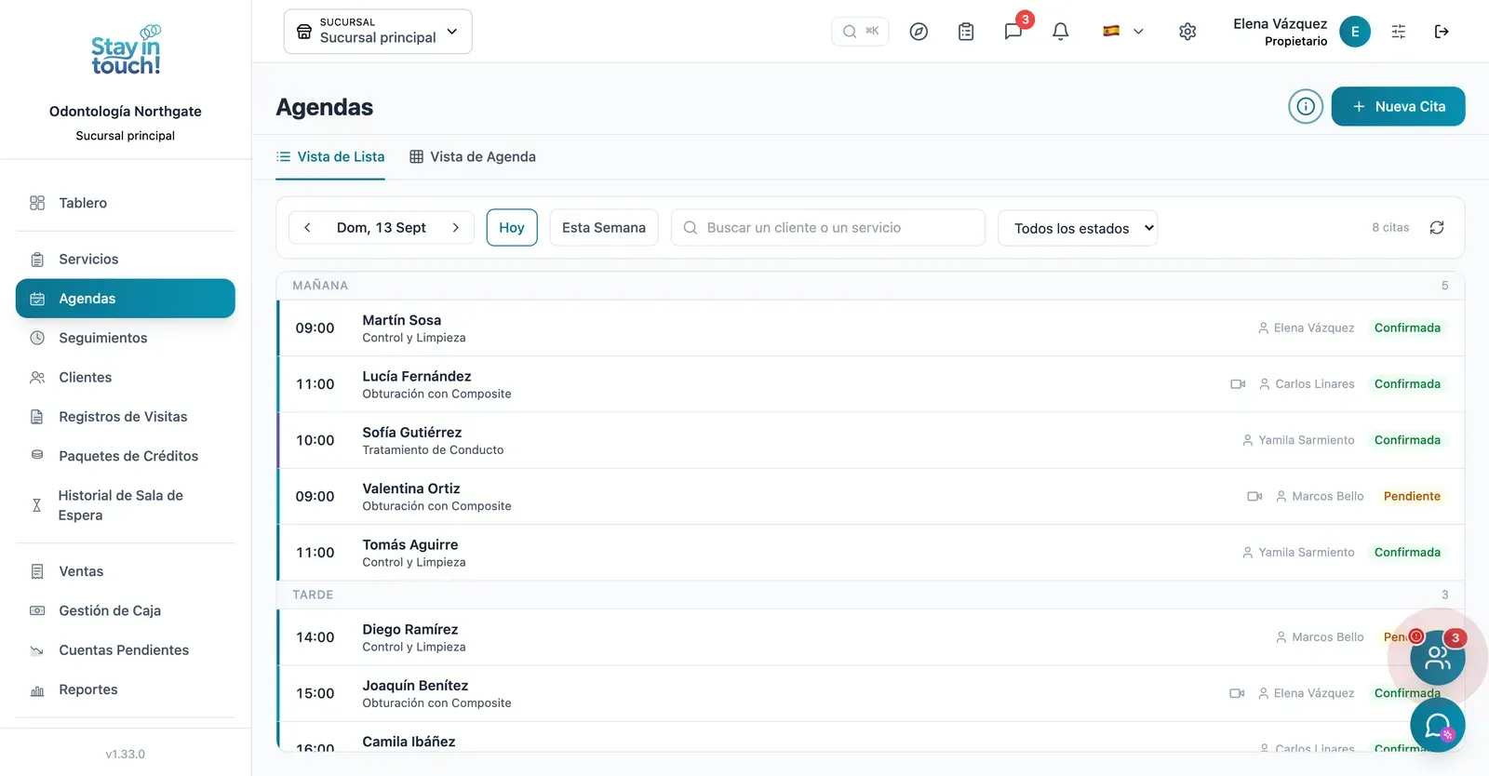Screen dimensions: 1489x776
Task: Switch to the Vista de Agenda tab
Action: pyautogui.click(x=473, y=157)
